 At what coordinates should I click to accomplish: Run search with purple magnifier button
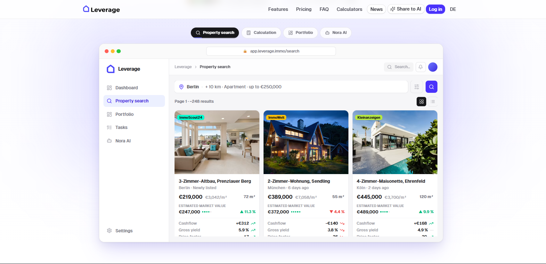coord(431,87)
